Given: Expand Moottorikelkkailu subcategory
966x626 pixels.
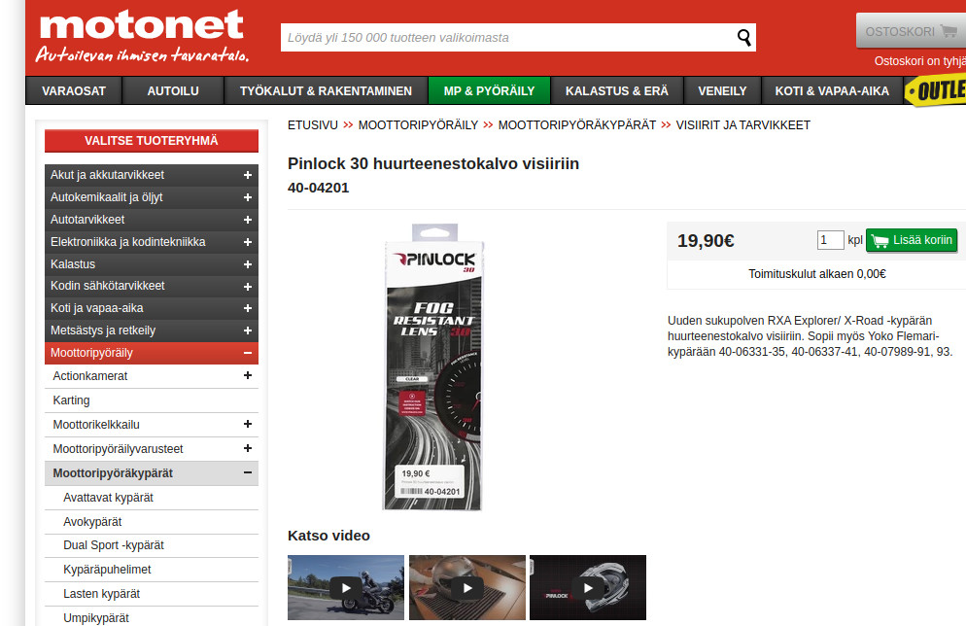Looking at the screenshot, I should click(248, 424).
